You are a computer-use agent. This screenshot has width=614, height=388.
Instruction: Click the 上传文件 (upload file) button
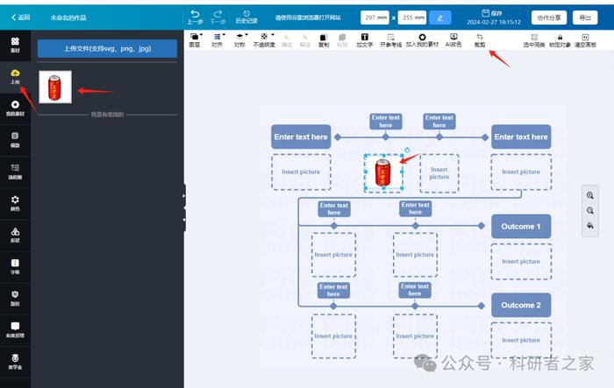pos(107,48)
